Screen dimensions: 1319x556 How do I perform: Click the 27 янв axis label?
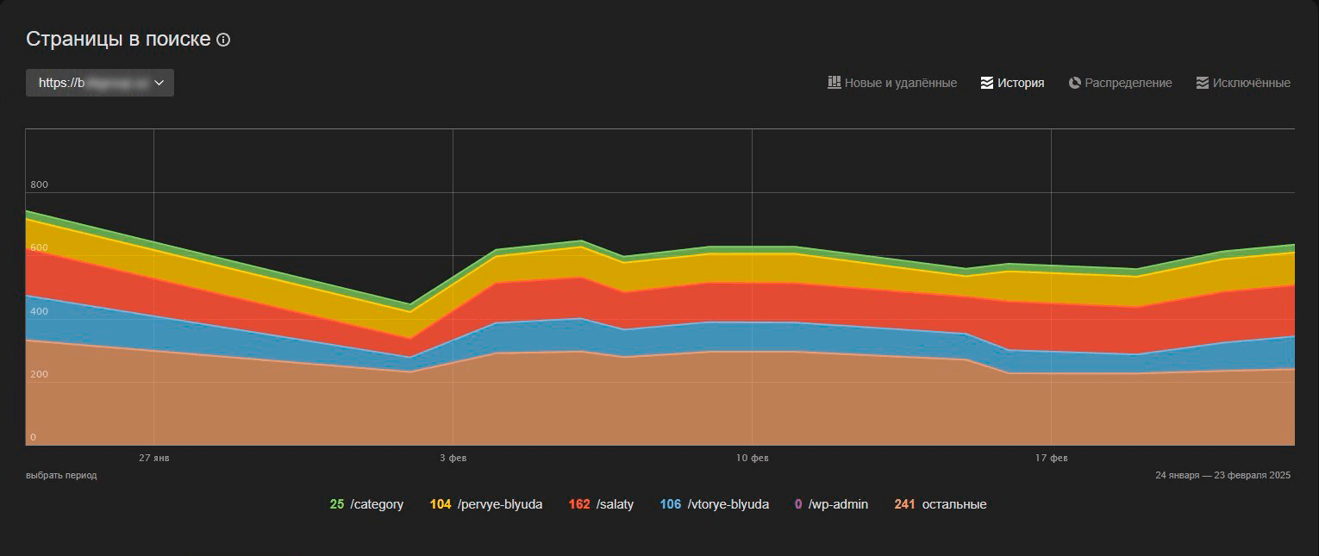click(153, 458)
